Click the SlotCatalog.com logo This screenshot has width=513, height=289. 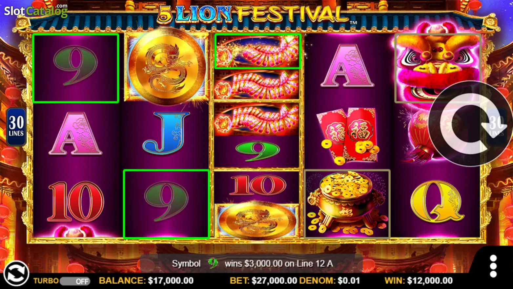(x=36, y=11)
